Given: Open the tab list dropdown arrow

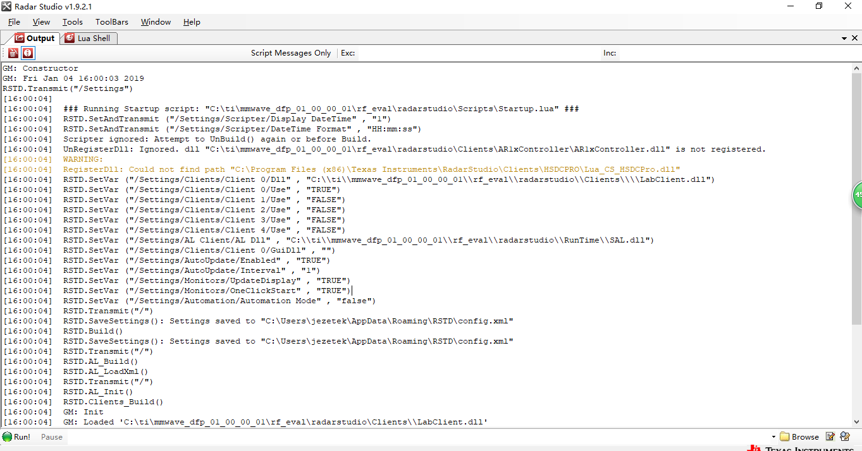Looking at the screenshot, I should click(x=845, y=39).
